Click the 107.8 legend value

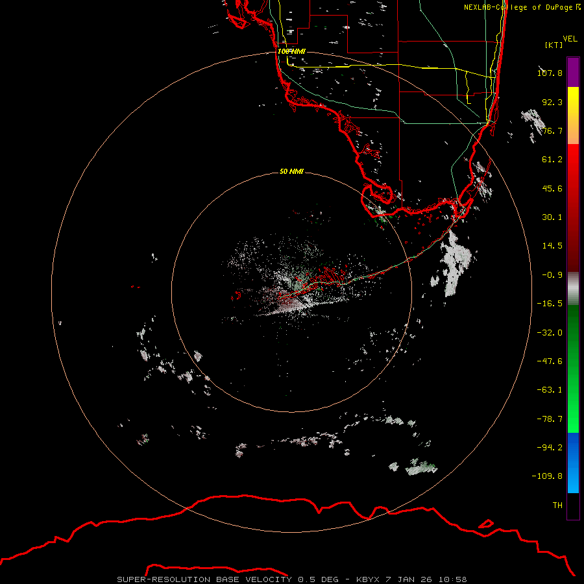(550, 73)
